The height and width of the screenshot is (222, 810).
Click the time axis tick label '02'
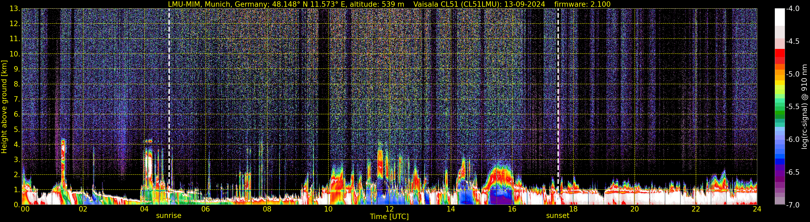[x=83, y=209]
